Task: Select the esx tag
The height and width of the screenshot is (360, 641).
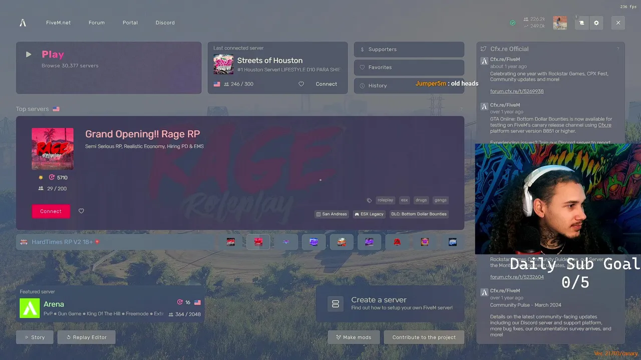Action: (x=405, y=200)
